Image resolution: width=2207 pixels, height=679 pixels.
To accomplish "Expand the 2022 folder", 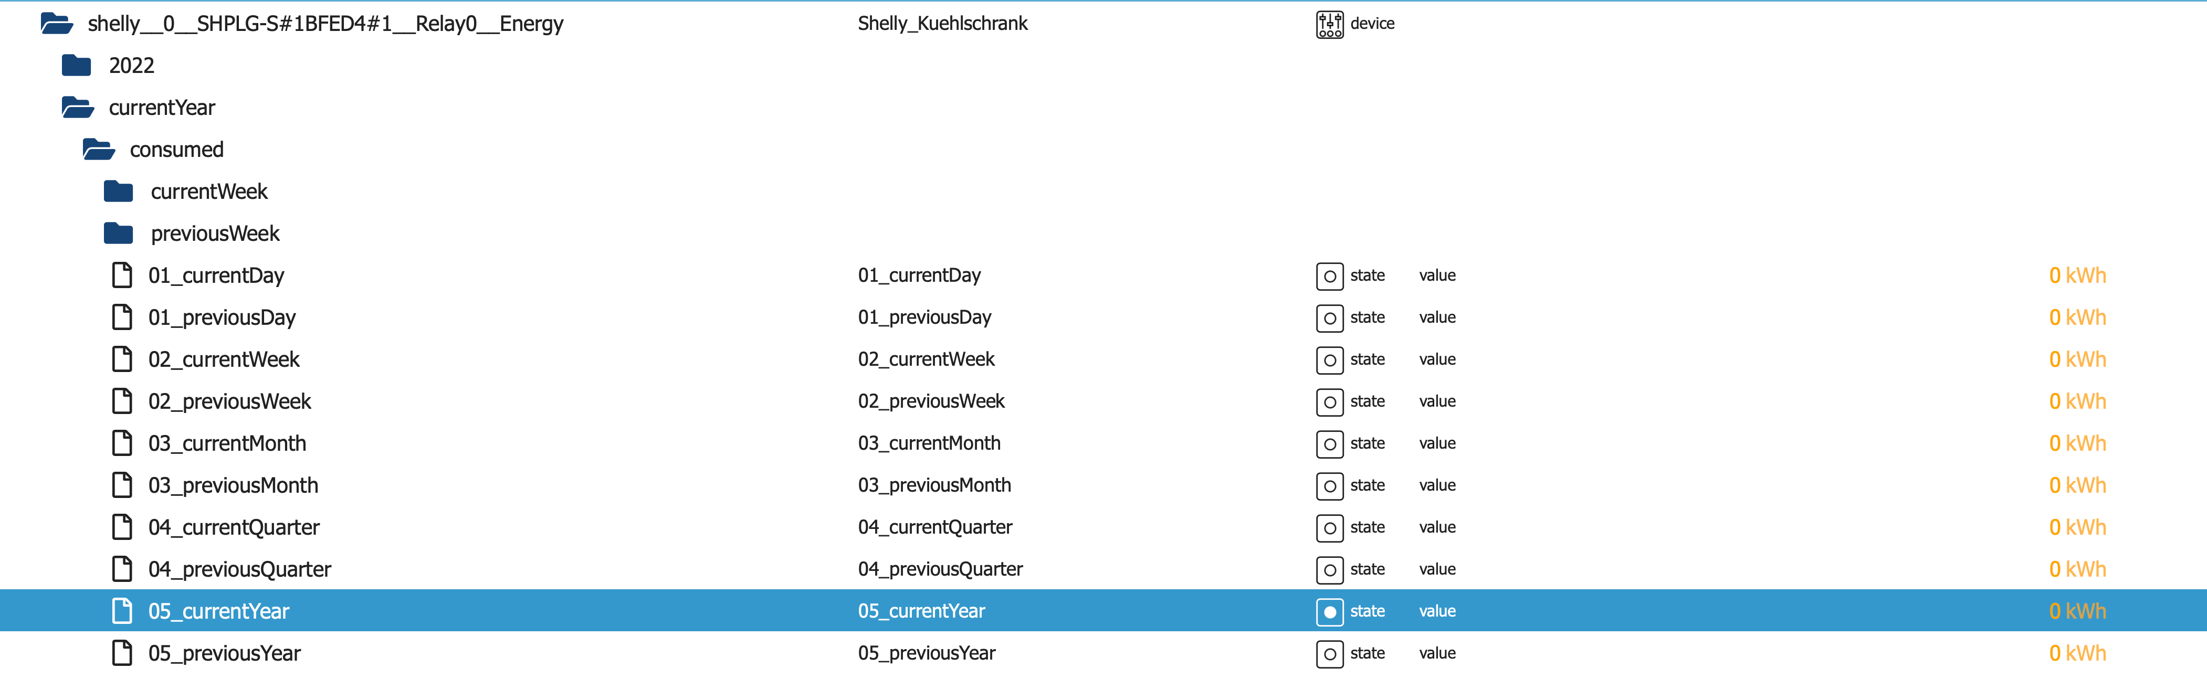I will (x=76, y=65).
